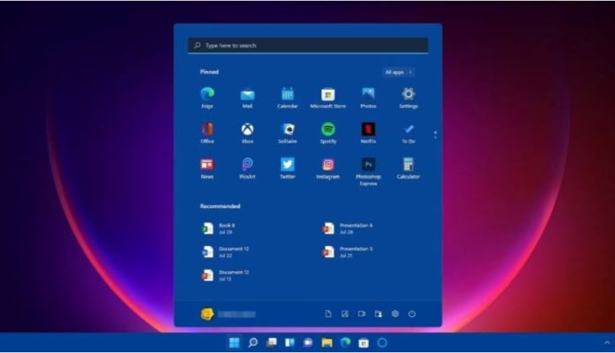Open the pinned Edge app in Start menu
This screenshot has width=615, height=353.
tap(207, 98)
